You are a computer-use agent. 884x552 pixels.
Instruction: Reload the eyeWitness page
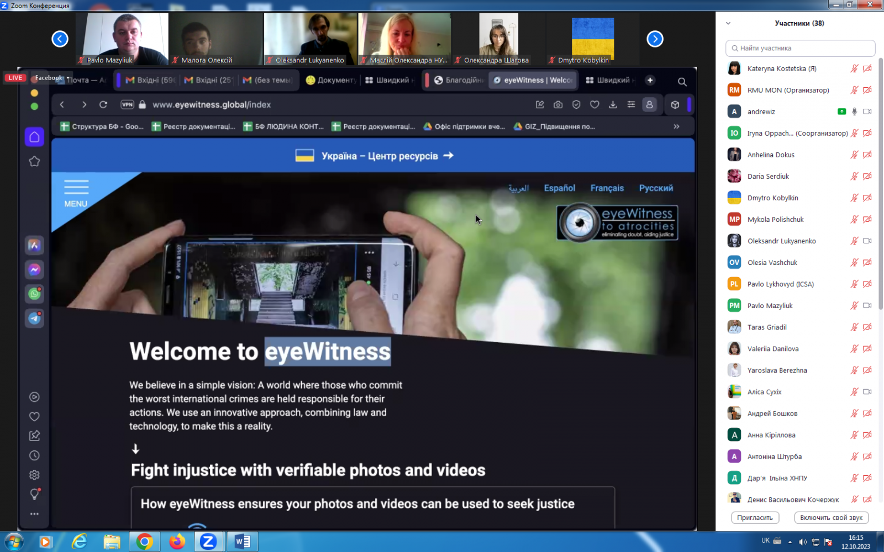(x=103, y=104)
